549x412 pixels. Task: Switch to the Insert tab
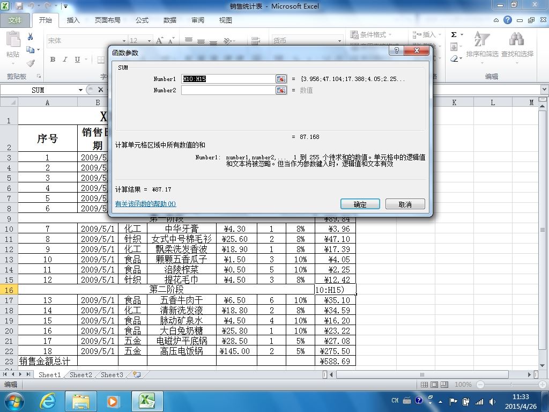point(73,20)
